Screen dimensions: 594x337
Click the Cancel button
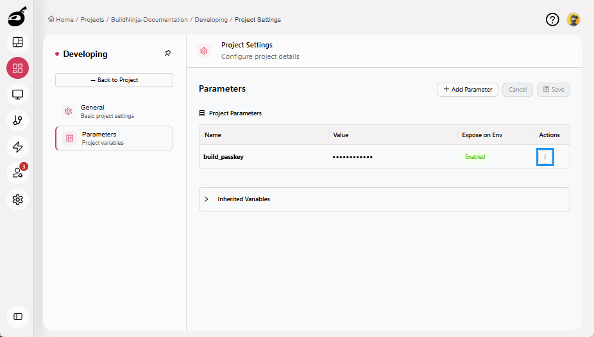click(x=518, y=90)
